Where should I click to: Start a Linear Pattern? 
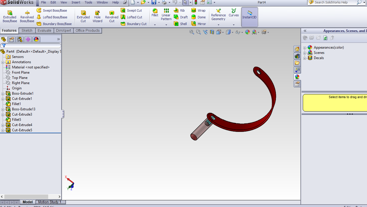point(166,15)
